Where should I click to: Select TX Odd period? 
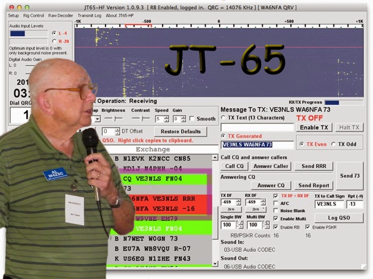coord(334,144)
